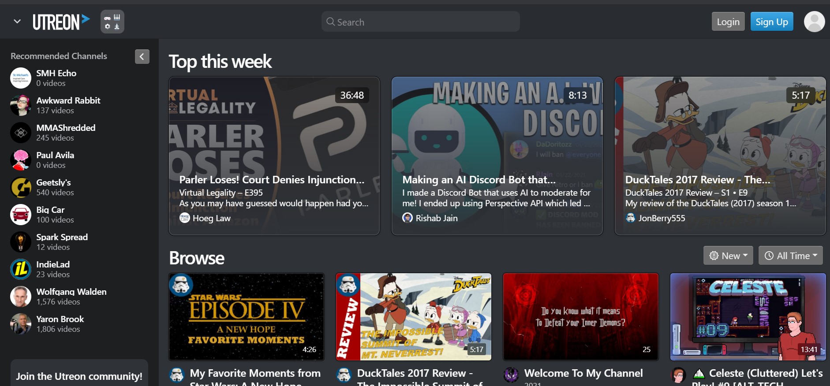This screenshot has height=386, width=830.
Task: Click the Parler Loses! Court Denies Injunction title
Action: 272,180
